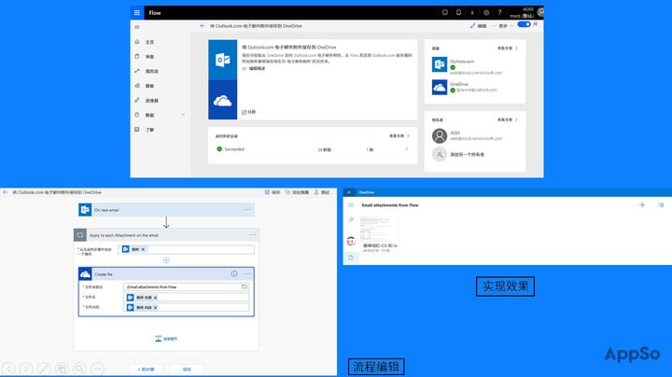Expand the Succeeded run row chevron
Screen dimensions: 672x377
point(406,149)
